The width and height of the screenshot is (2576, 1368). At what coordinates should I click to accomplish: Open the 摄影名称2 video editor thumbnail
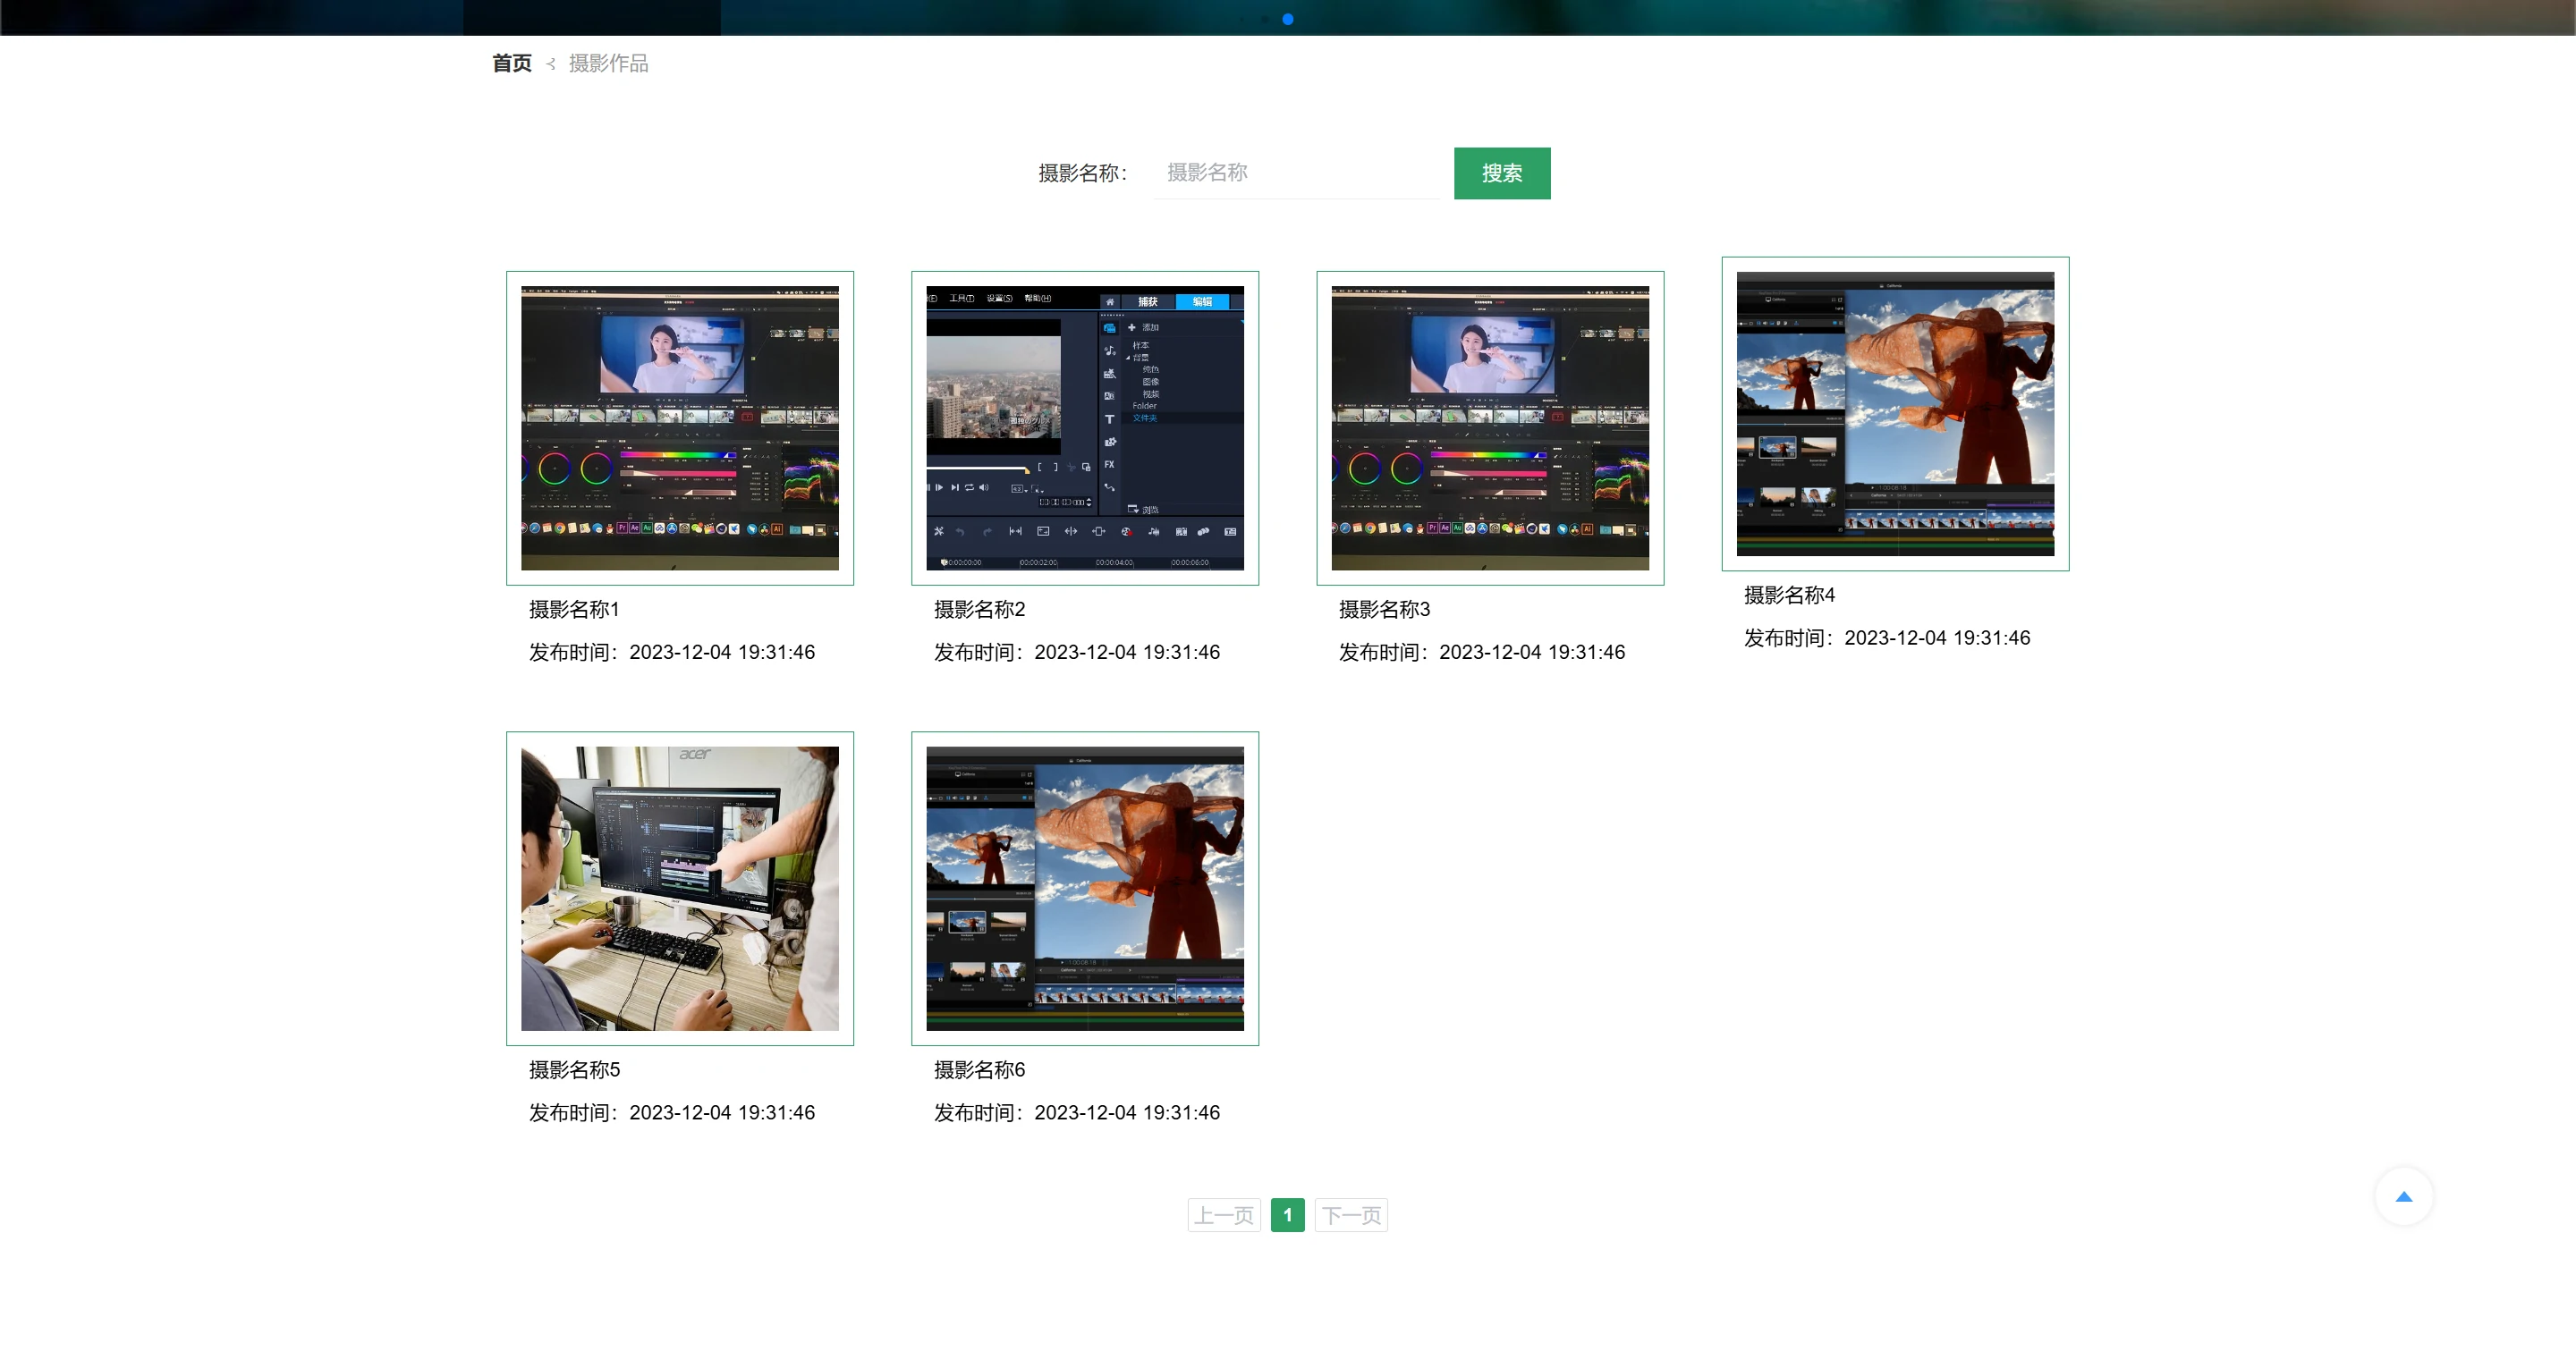[1085, 428]
